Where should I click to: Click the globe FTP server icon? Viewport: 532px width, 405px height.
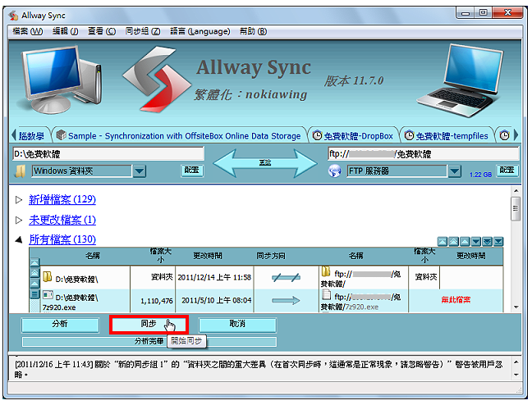[334, 171]
